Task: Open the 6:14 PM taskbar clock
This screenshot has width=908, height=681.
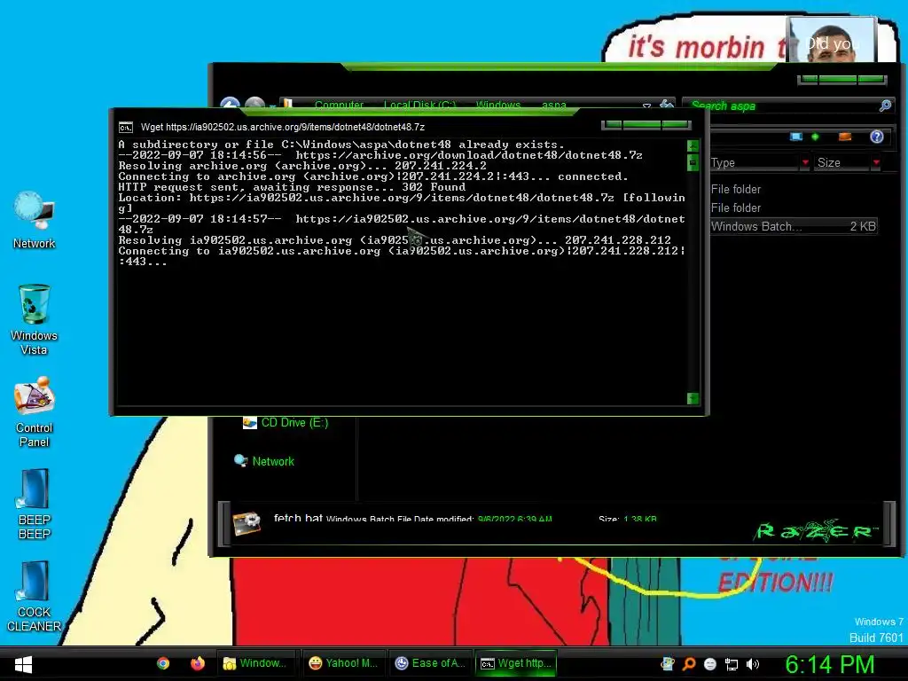Action: 830,664
